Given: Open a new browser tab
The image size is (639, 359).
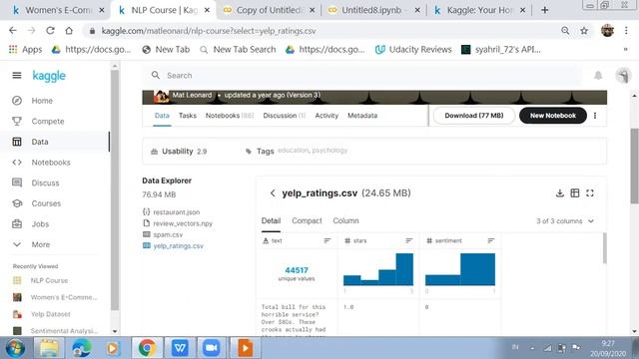Looking at the screenshot, I should pos(544,10).
